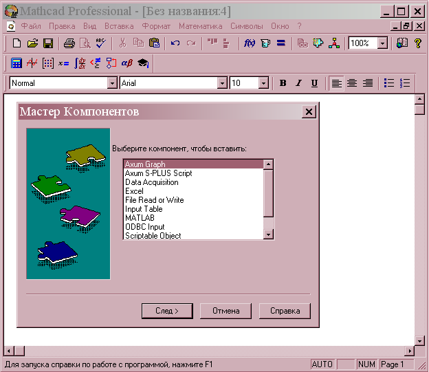Click the Отмена button
The image size is (429, 372).
[x=225, y=311]
